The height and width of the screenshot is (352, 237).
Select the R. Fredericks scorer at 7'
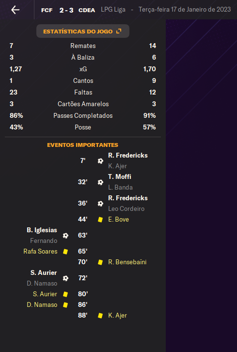(x=127, y=155)
